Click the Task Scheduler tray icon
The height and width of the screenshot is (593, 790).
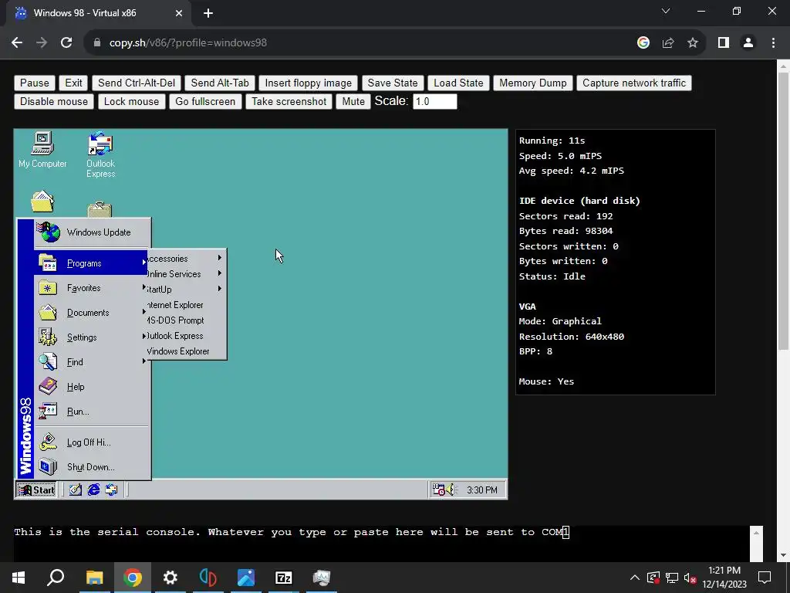pyautogui.click(x=439, y=490)
